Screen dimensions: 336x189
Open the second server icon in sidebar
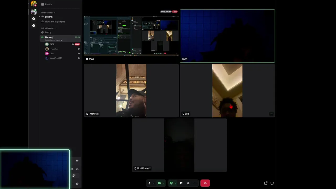click(x=33, y=12)
